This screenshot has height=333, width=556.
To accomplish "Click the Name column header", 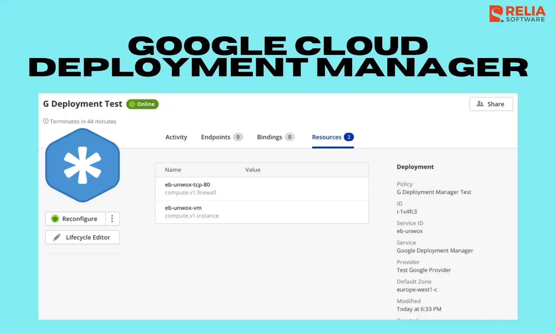I will (173, 170).
